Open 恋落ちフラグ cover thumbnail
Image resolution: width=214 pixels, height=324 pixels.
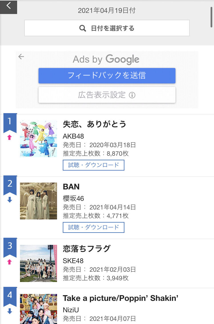[39, 263]
